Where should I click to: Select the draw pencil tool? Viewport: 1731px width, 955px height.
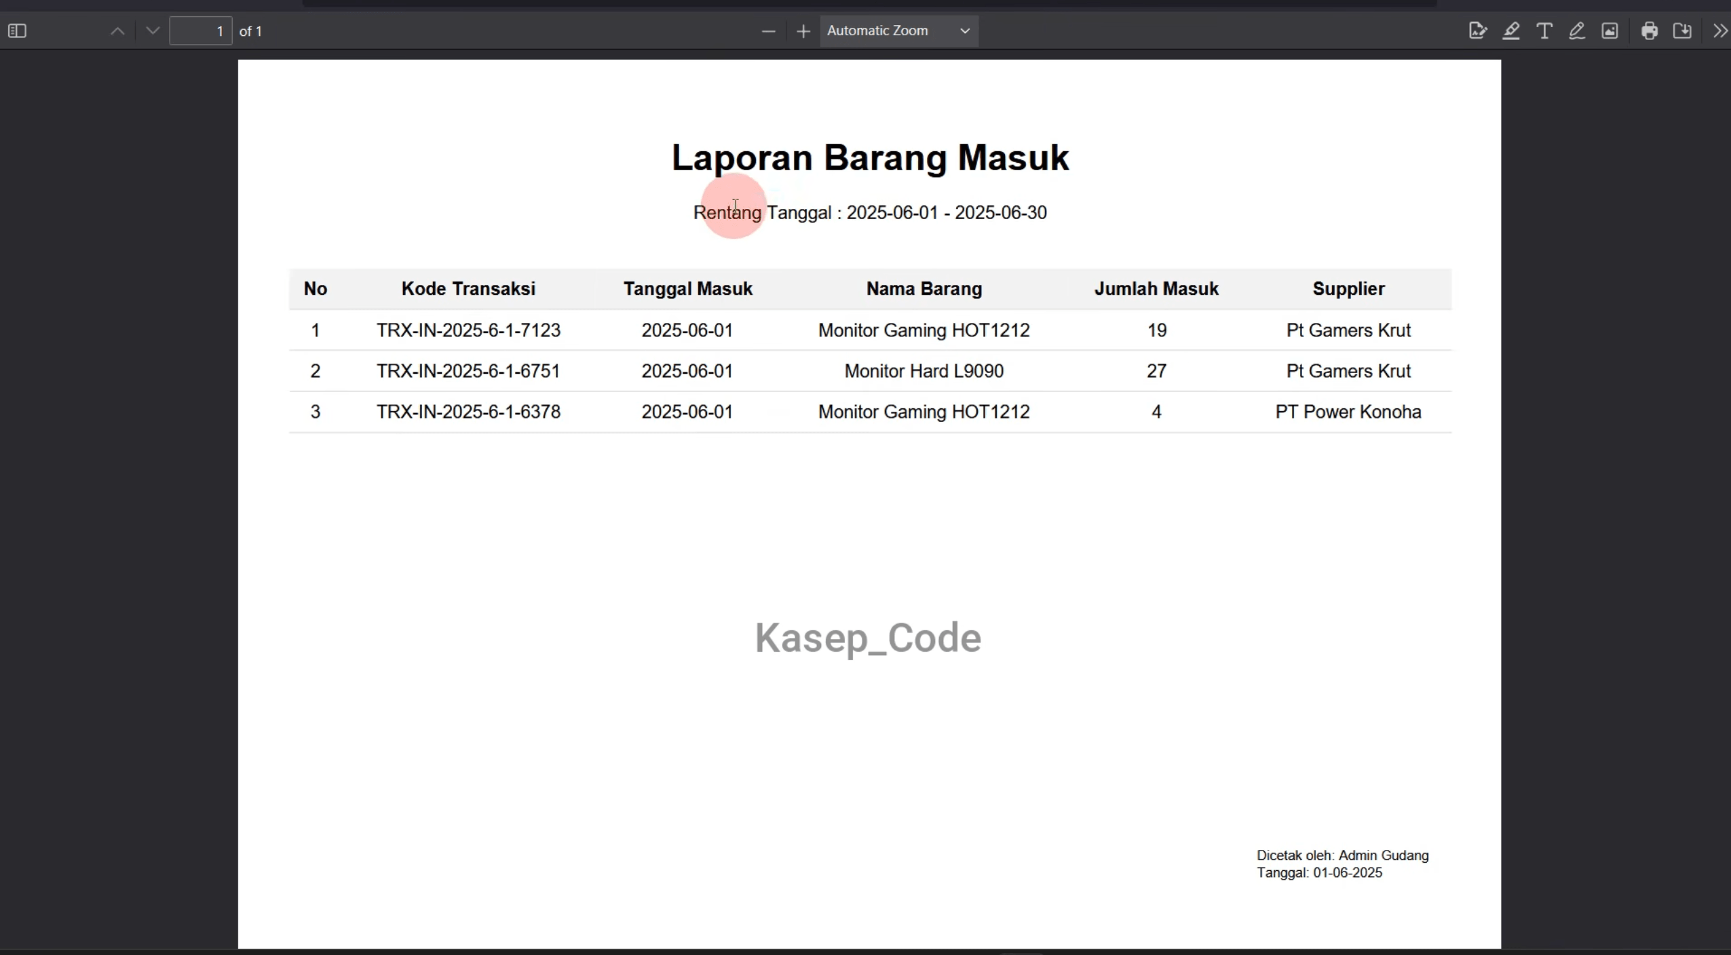1577,31
